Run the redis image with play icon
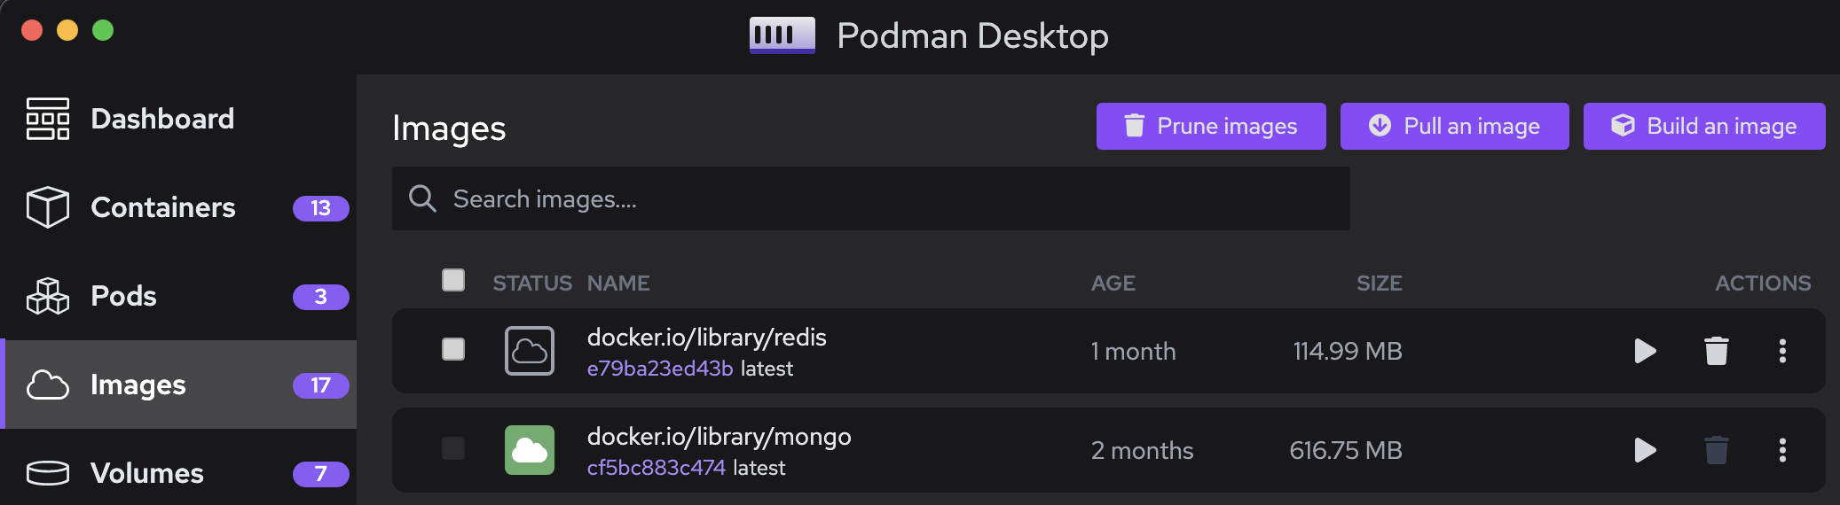 pyautogui.click(x=1645, y=351)
